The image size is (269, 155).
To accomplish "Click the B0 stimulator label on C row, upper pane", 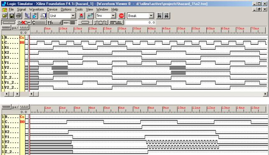I will click(x=22, y=42).
